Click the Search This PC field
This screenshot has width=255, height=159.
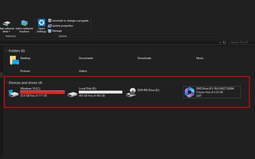[x=241, y=42]
